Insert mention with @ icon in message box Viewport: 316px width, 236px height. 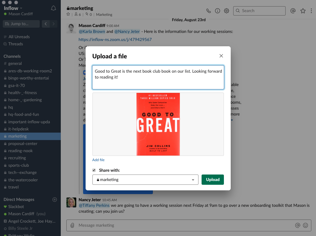click(x=297, y=225)
